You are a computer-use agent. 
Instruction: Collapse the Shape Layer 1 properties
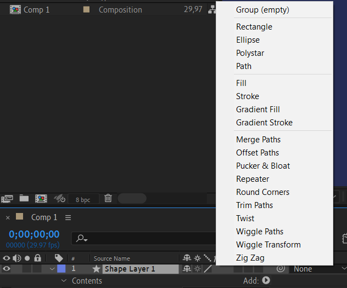coord(52,269)
